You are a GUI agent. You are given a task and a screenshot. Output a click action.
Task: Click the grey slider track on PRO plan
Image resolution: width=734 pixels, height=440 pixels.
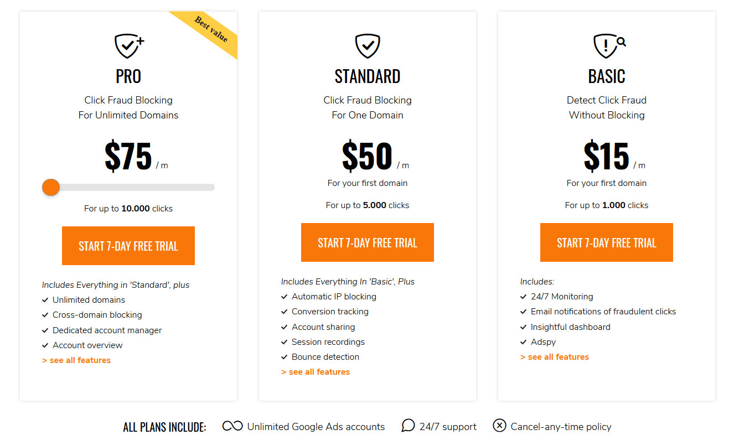click(133, 187)
